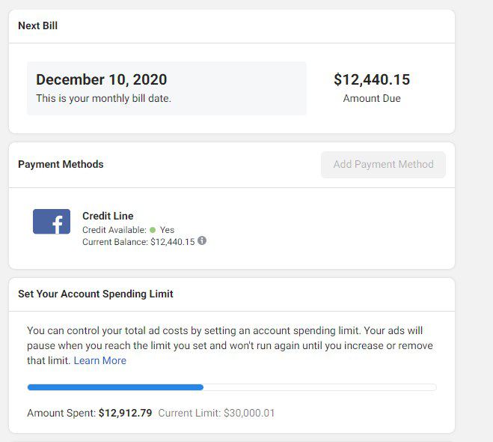The image size is (493, 442).
Task: Click the Amount Spent $12,912.79 value
Action: (x=125, y=413)
